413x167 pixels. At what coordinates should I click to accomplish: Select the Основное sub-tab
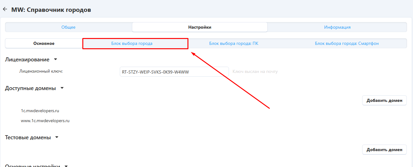click(44, 43)
